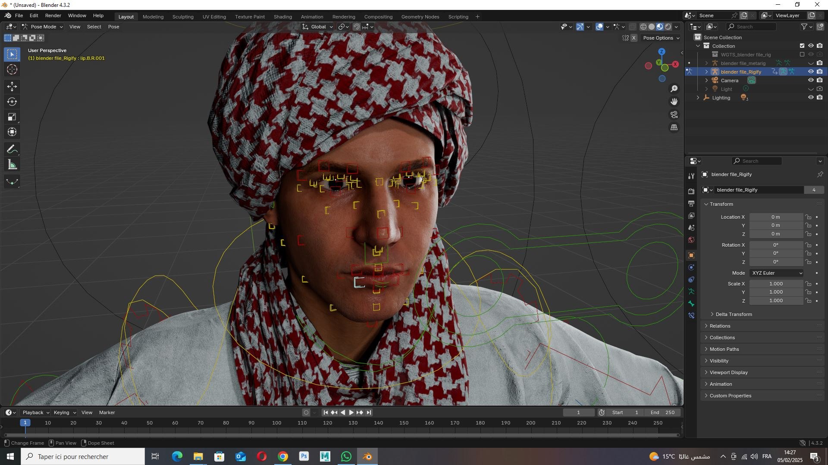Open the Pose Mode dropdown
This screenshot has width=828, height=465.
[42, 27]
